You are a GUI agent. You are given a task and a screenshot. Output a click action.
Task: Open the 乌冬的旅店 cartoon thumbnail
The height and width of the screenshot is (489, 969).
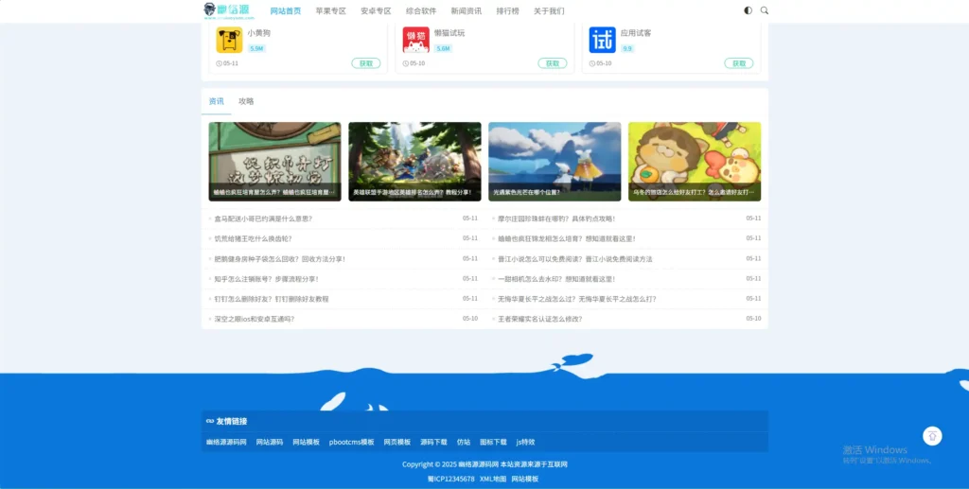coord(695,161)
